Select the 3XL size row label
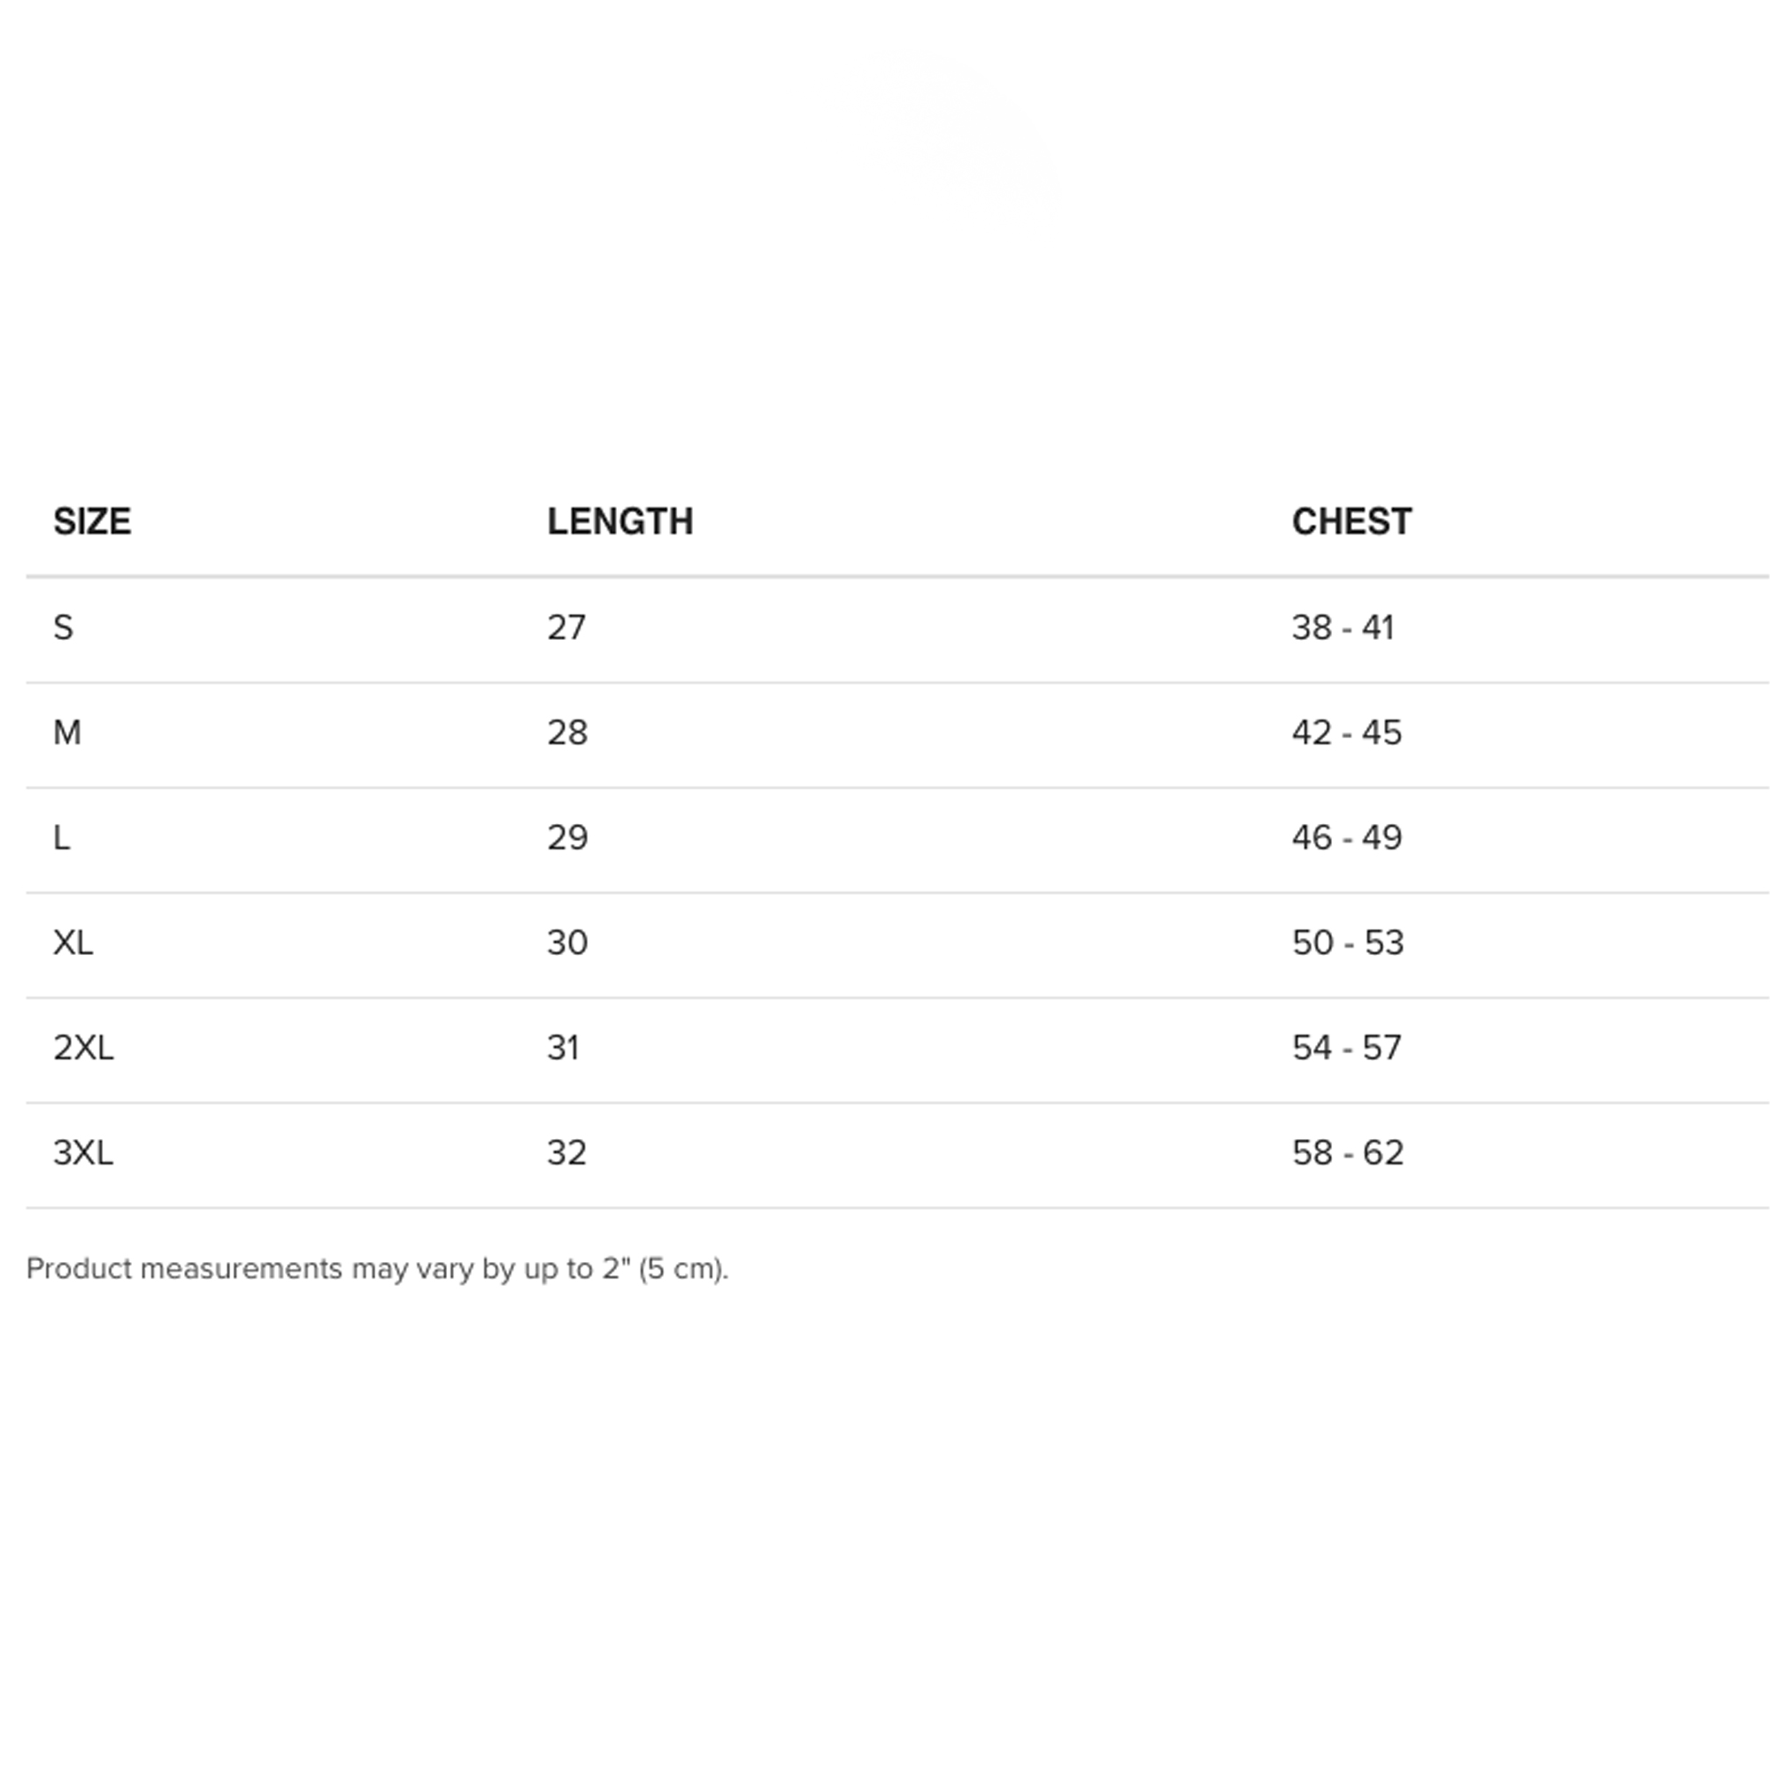This screenshot has height=1770, width=1770. click(x=83, y=1152)
